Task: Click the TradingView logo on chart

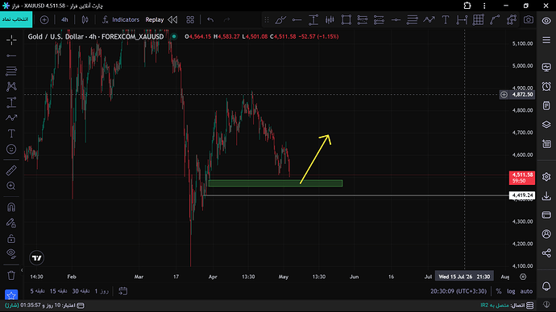Action: tap(37, 258)
